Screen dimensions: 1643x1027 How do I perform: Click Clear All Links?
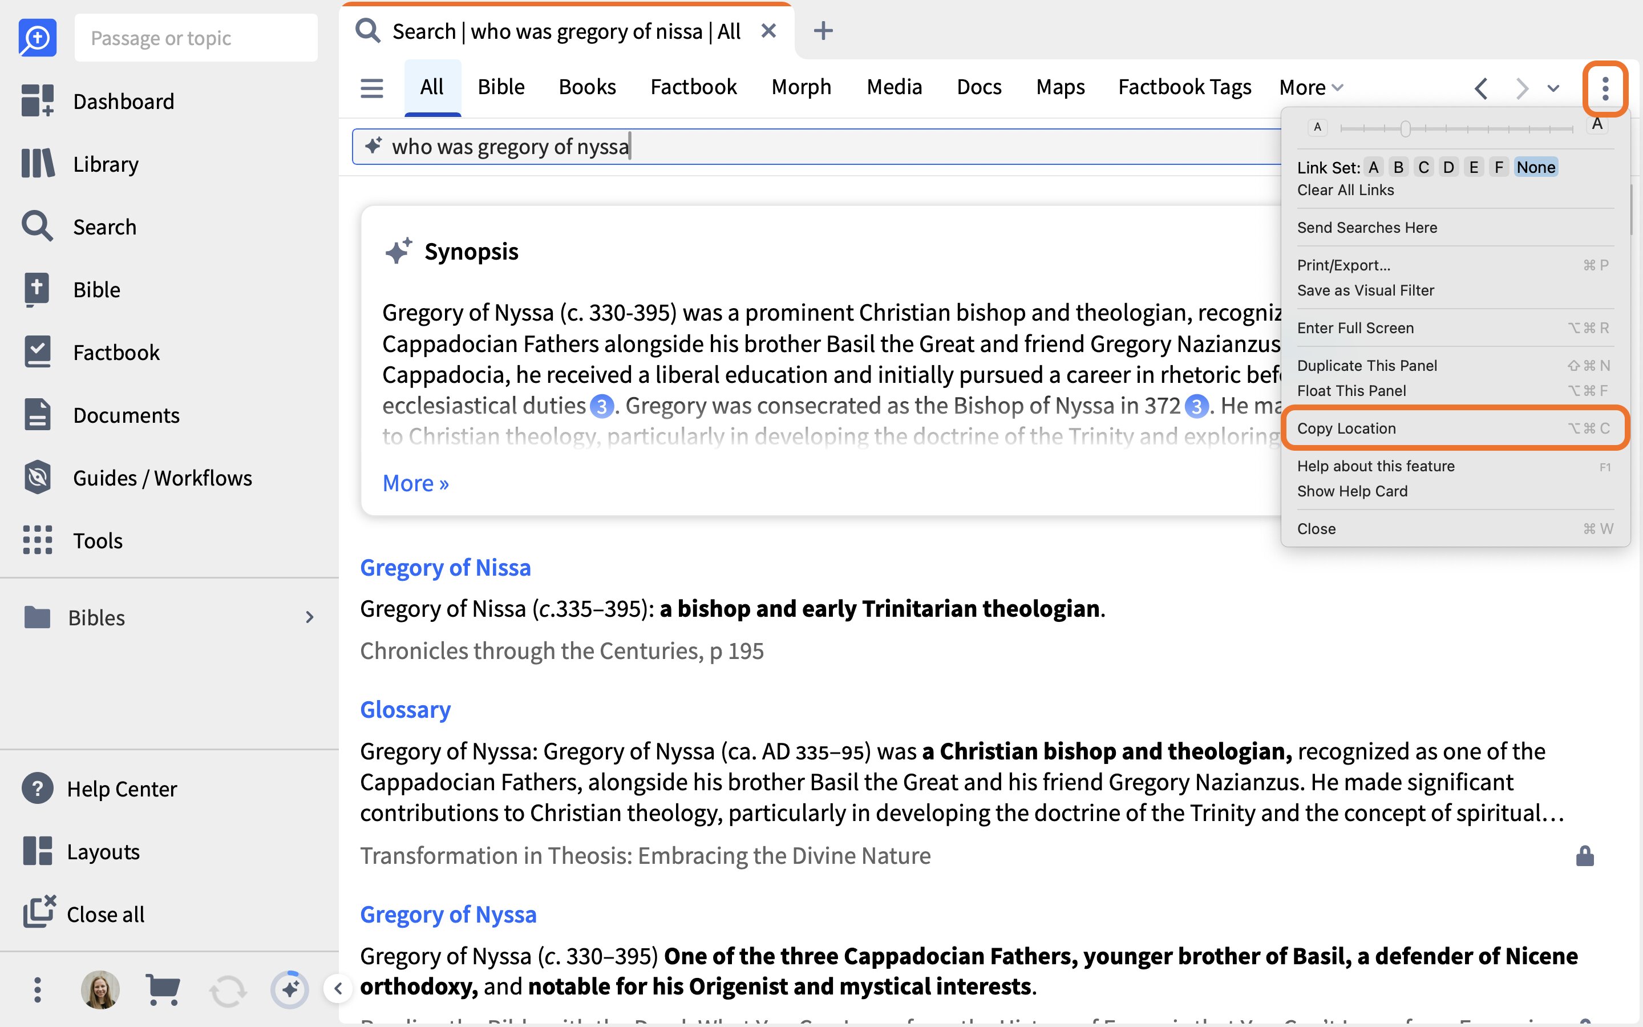click(1345, 190)
